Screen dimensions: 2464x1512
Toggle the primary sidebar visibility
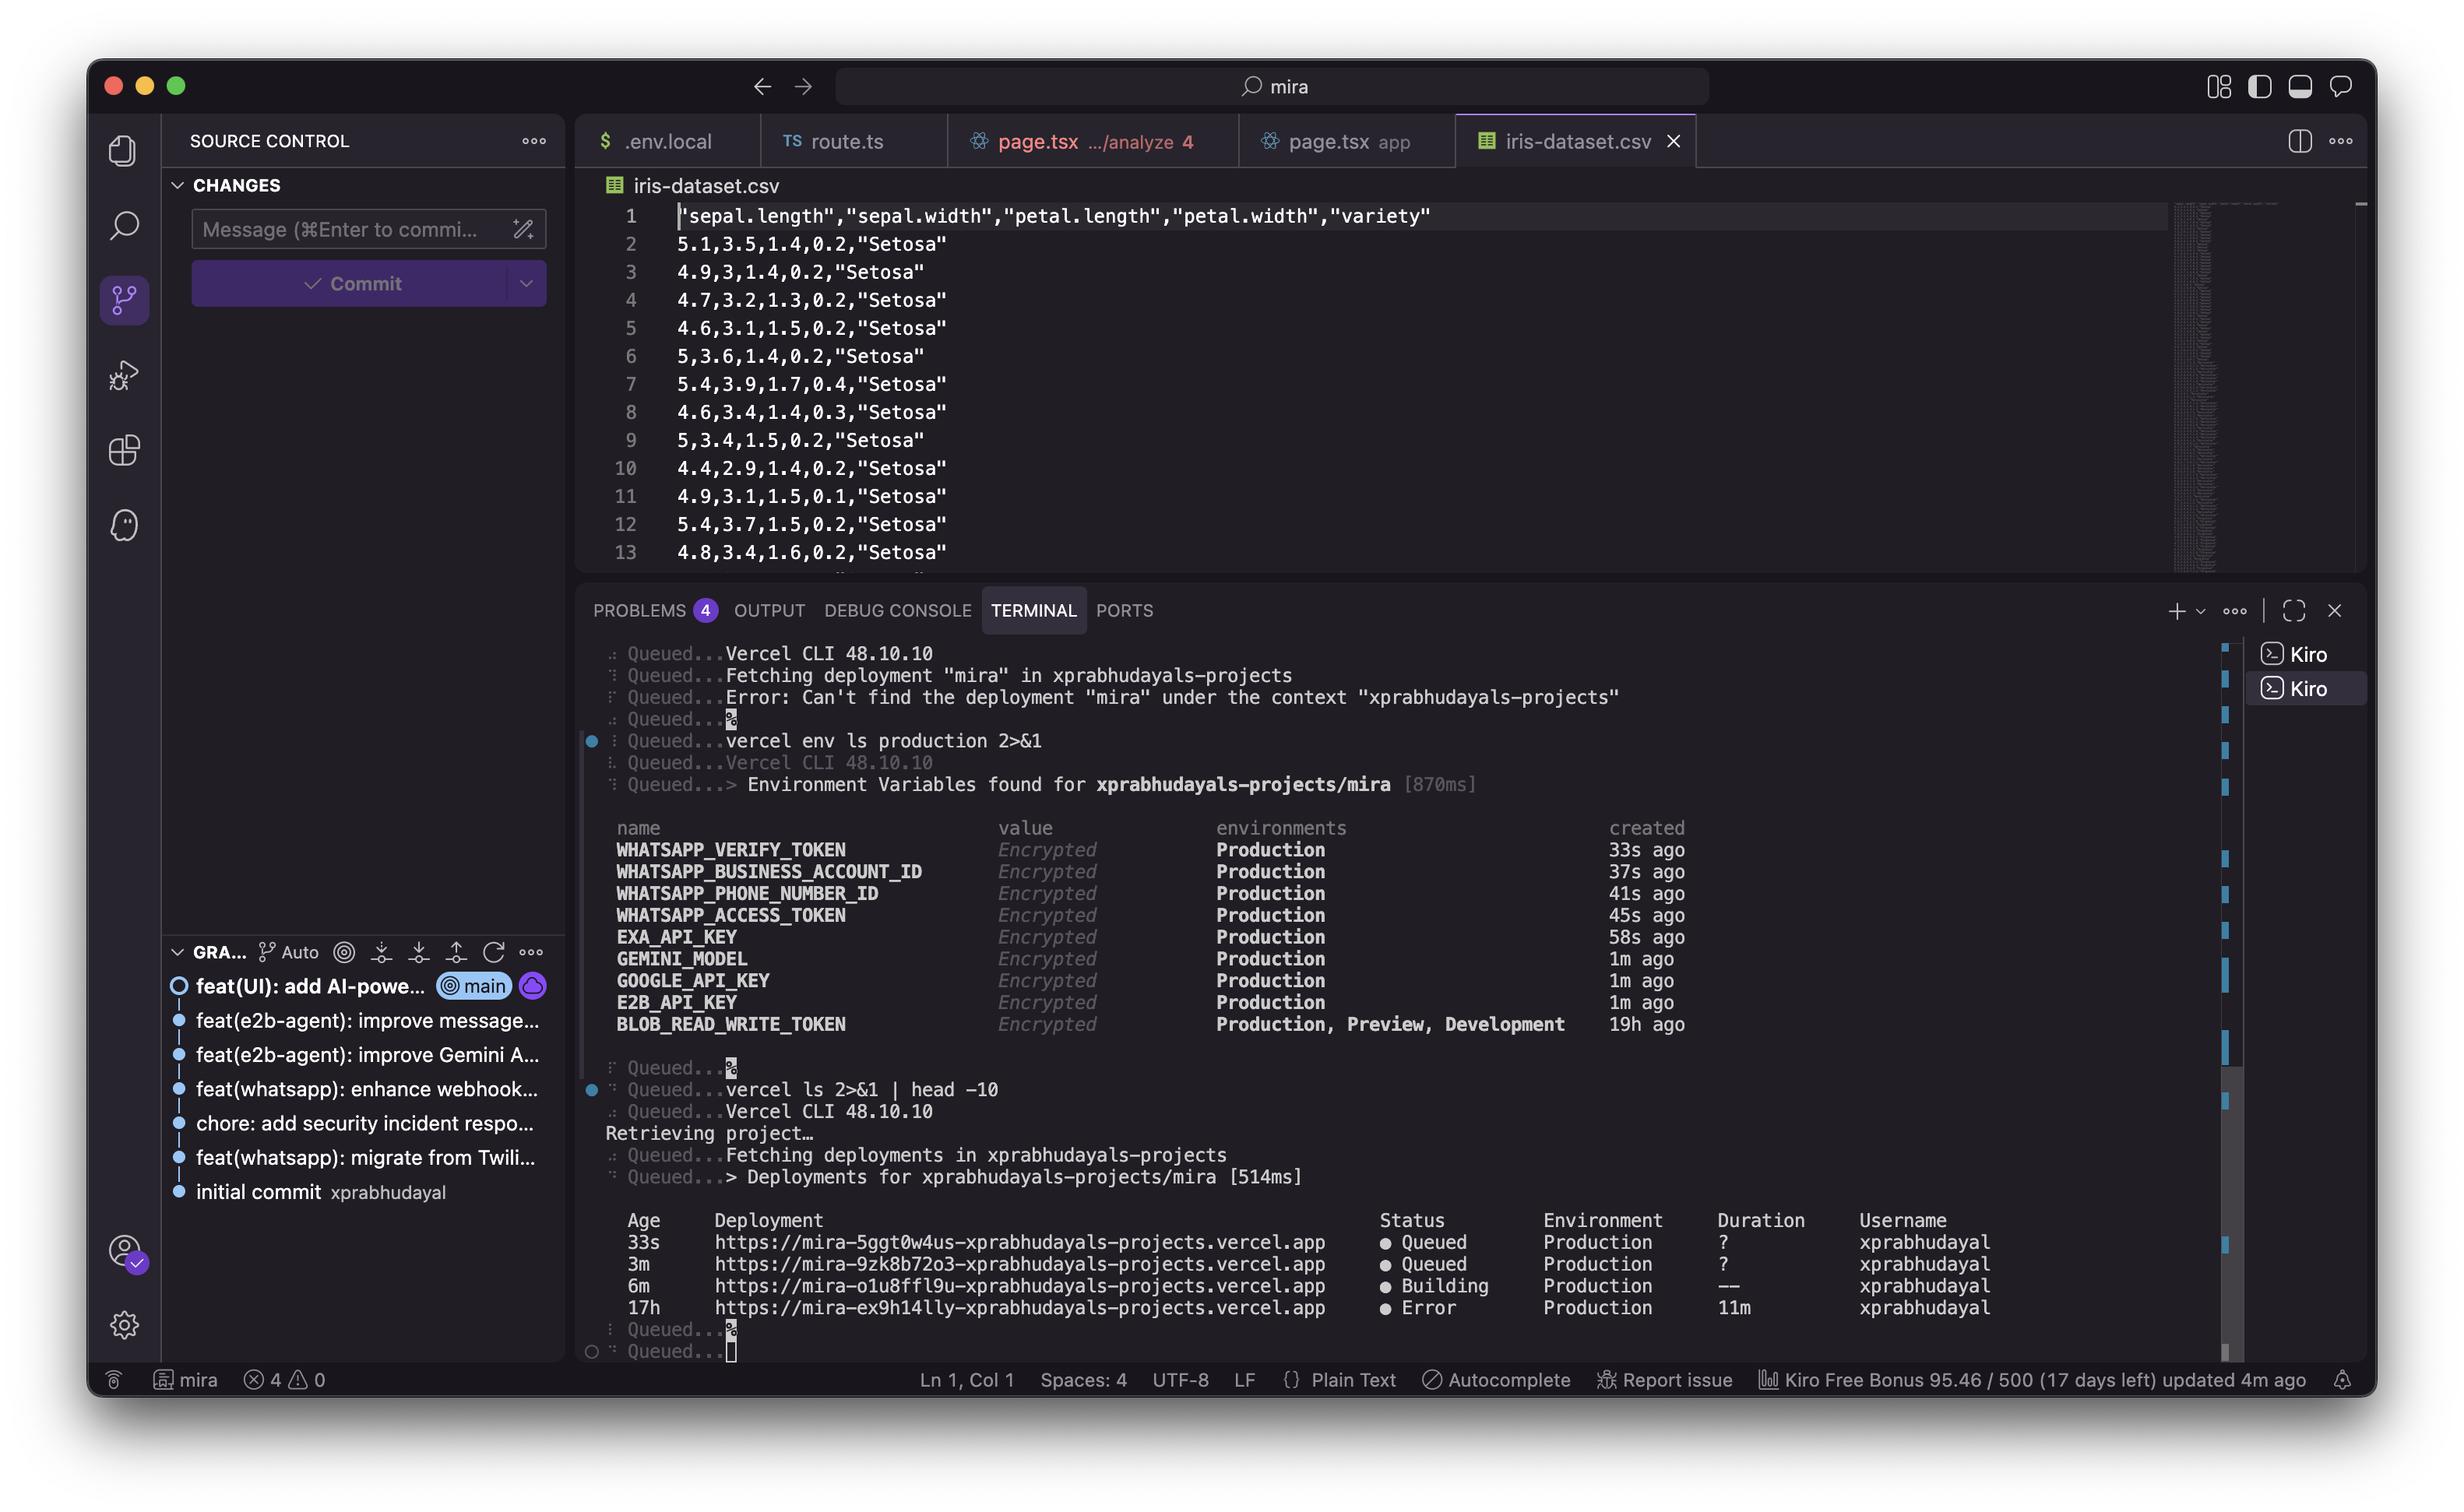(x=2259, y=86)
